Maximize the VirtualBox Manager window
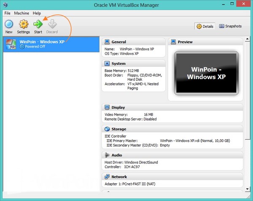This screenshot has height=201, width=253. coord(232,4)
